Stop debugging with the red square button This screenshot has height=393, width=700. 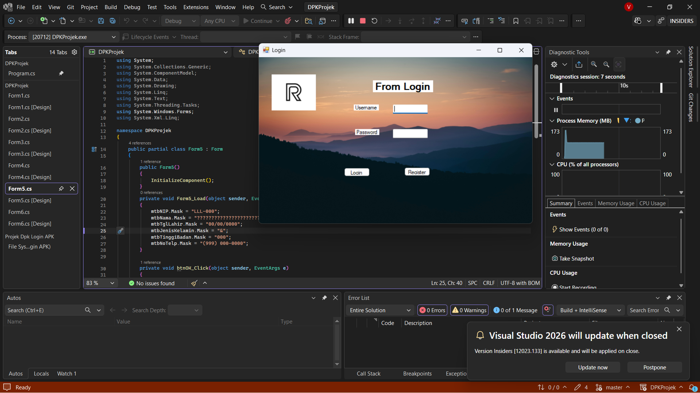[x=362, y=21]
